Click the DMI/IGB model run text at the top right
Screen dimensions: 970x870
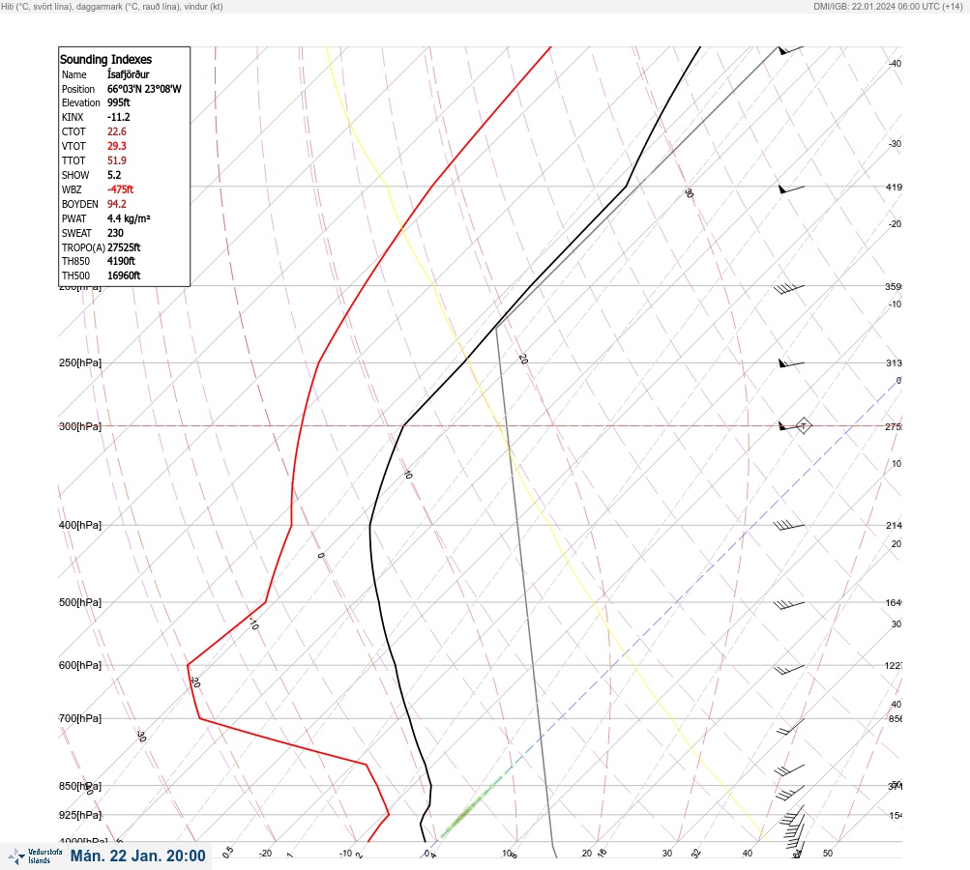click(x=889, y=7)
